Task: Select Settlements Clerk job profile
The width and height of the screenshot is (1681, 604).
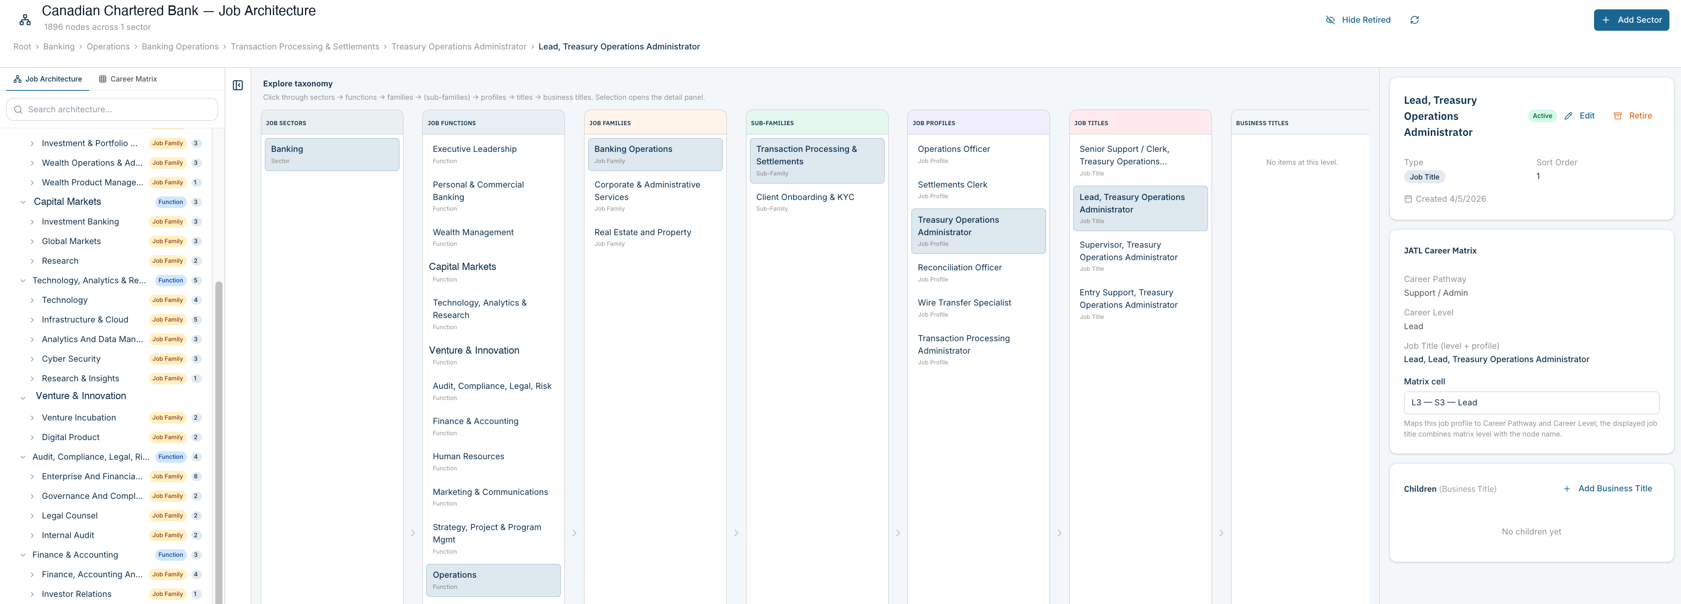Action: pos(978,190)
